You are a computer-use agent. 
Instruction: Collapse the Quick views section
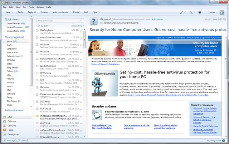[12, 19]
